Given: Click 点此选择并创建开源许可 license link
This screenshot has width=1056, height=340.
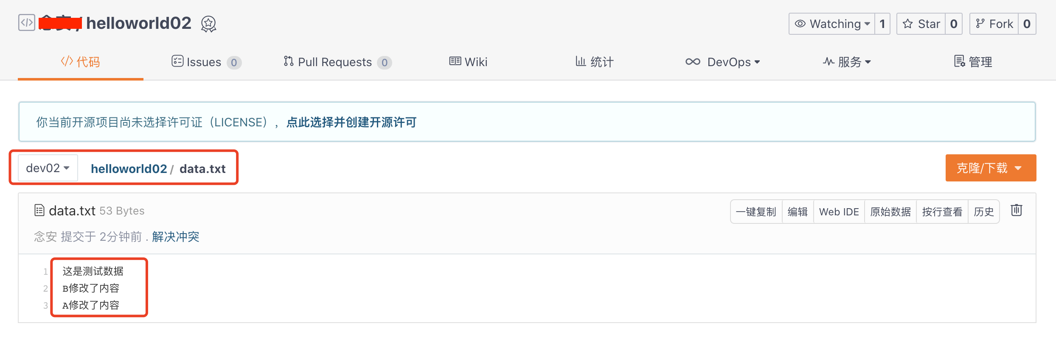Looking at the screenshot, I should [351, 123].
